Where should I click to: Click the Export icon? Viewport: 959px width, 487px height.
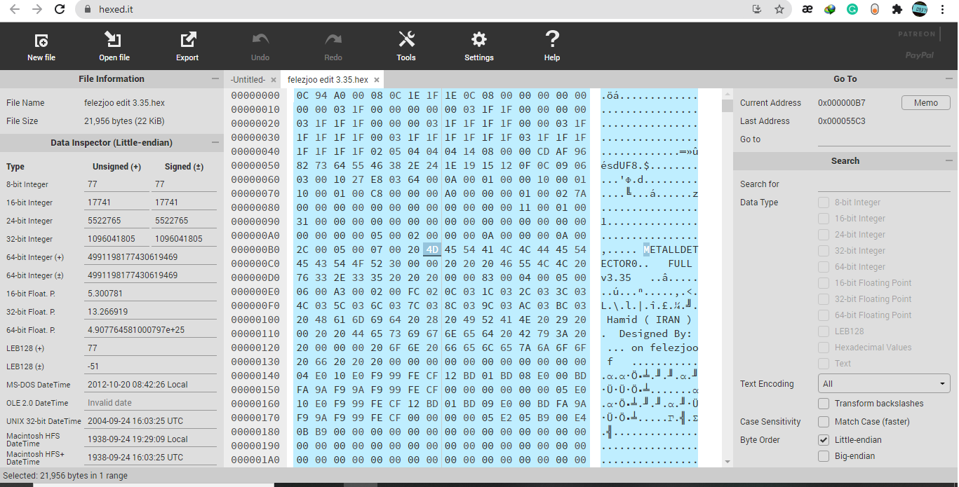(x=187, y=40)
